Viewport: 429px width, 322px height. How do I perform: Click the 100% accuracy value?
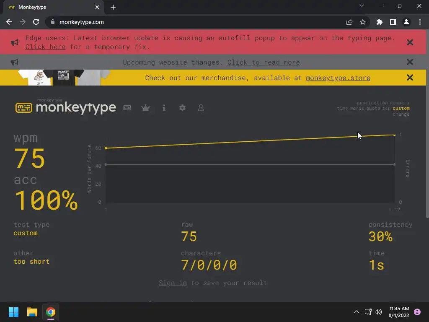[46, 200]
